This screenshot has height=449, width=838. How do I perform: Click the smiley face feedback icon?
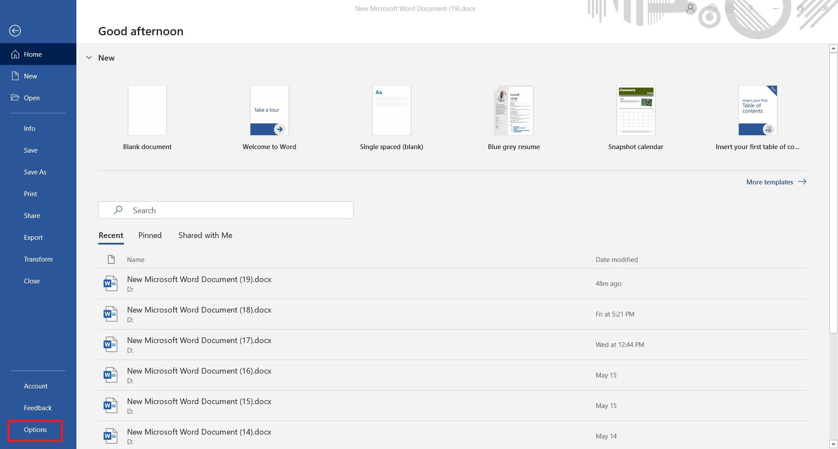[x=712, y=8]
